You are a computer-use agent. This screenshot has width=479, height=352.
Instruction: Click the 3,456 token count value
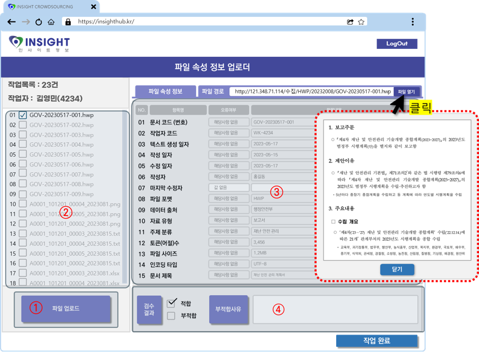283,242
